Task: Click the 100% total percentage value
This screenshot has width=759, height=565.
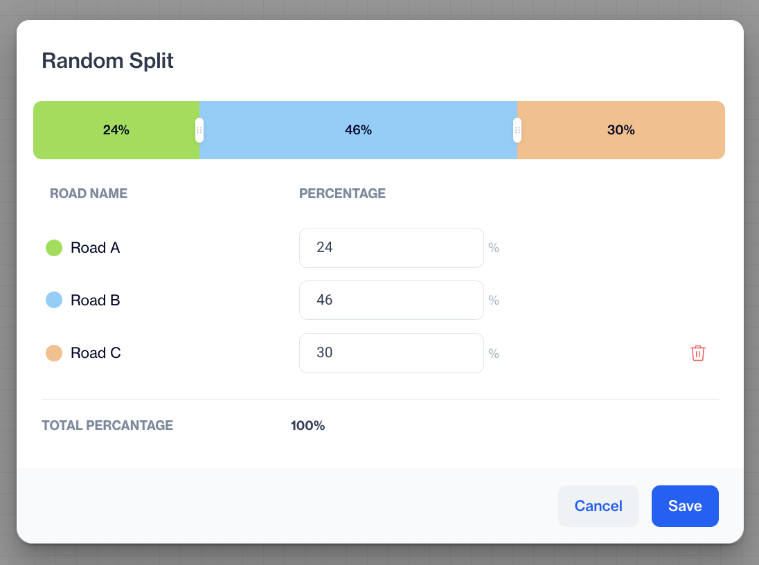Action: 308,426
